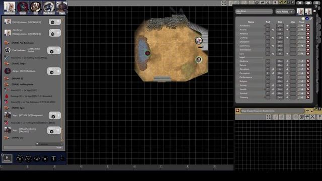The width and height of the screenshot is (322, 181).
Task: Roll the Thievery skill dice icon
Action: [307, 98]
